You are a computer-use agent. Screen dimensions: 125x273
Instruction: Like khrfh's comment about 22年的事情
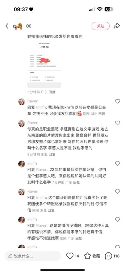pyautogui.click(x=118, y=163)
